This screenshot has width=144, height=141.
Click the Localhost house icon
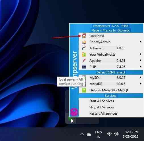(x=84, y=36)
